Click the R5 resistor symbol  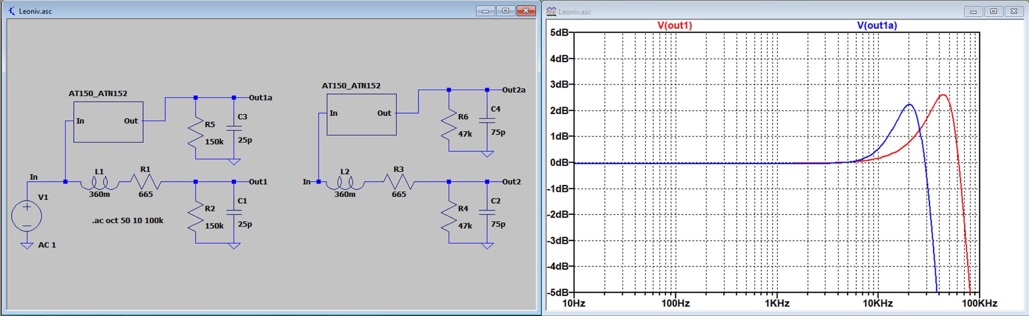point(196,132)
